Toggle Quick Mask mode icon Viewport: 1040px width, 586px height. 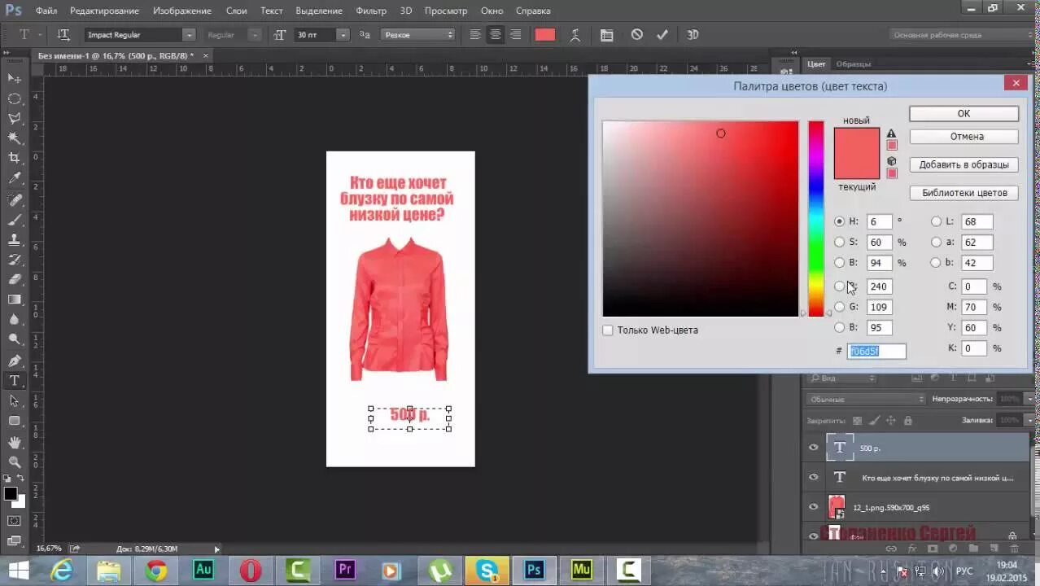click(15, 521)
